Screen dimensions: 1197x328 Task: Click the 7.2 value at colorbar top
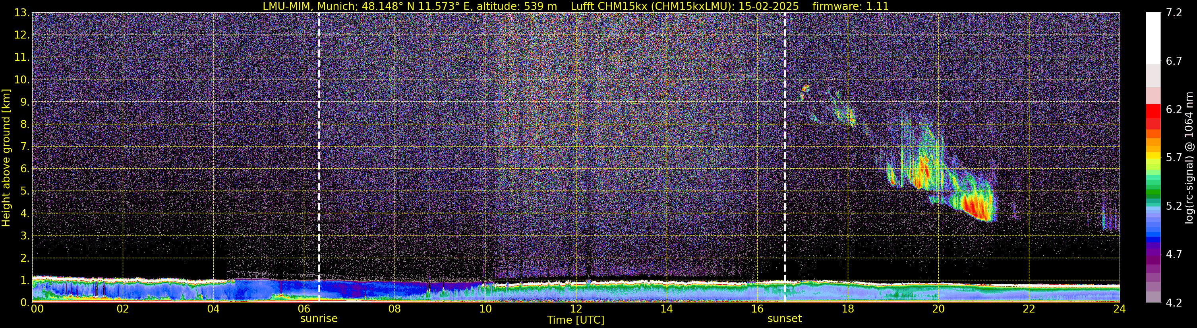click(1174, 13)
